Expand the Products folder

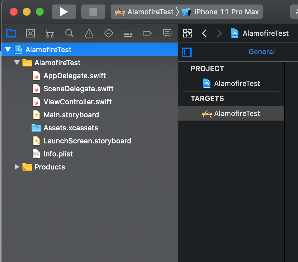point(17,167)
